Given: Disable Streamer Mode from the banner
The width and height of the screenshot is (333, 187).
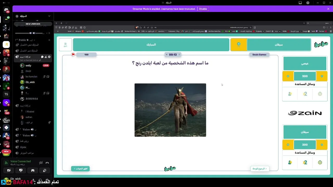Looking at the screenshot, I should tap(203, 9).
